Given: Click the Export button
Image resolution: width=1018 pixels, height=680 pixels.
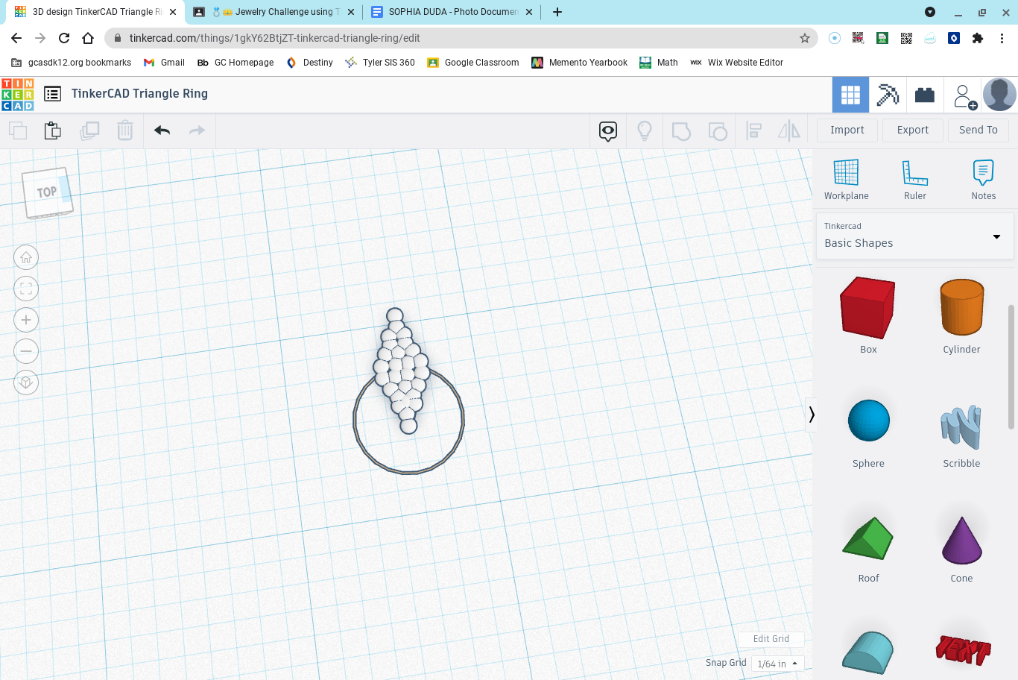Looking at the screenshot, I should (912, 130).
